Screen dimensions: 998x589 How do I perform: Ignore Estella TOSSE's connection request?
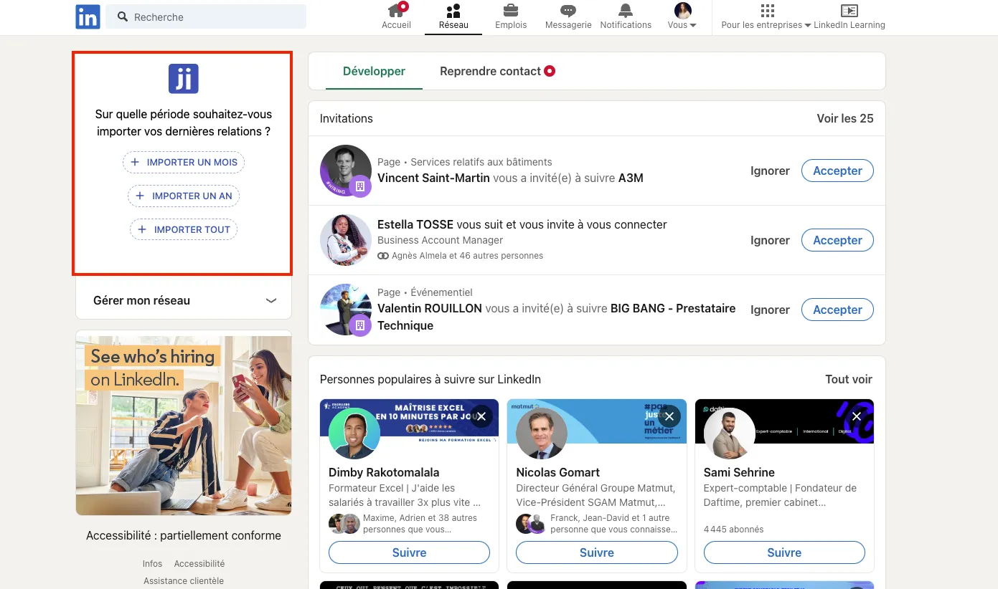click(770, 240)
